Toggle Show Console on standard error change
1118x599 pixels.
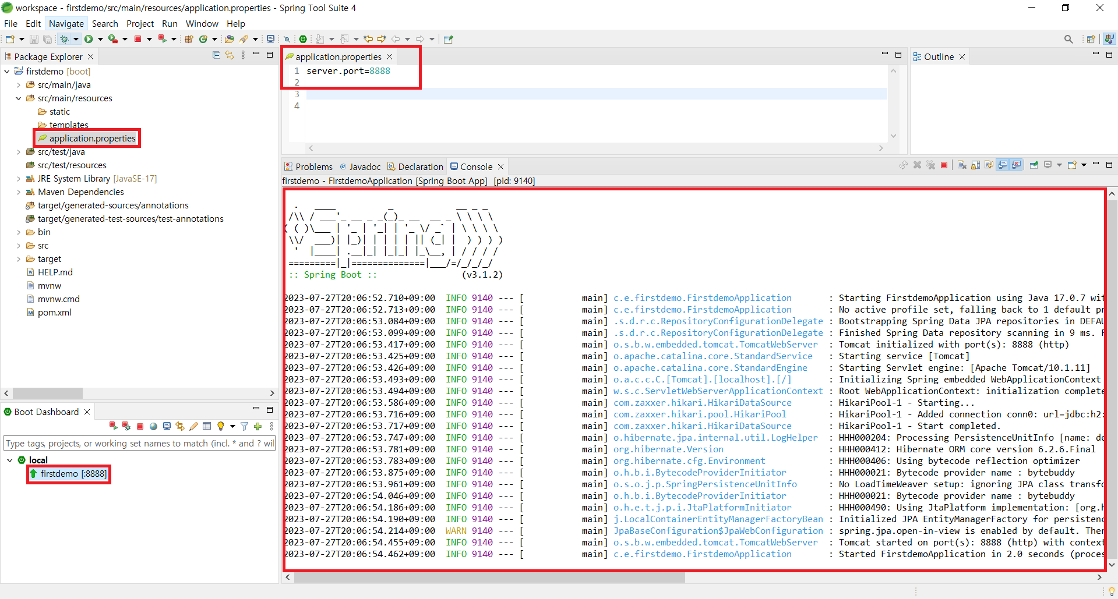[1016, 165]
